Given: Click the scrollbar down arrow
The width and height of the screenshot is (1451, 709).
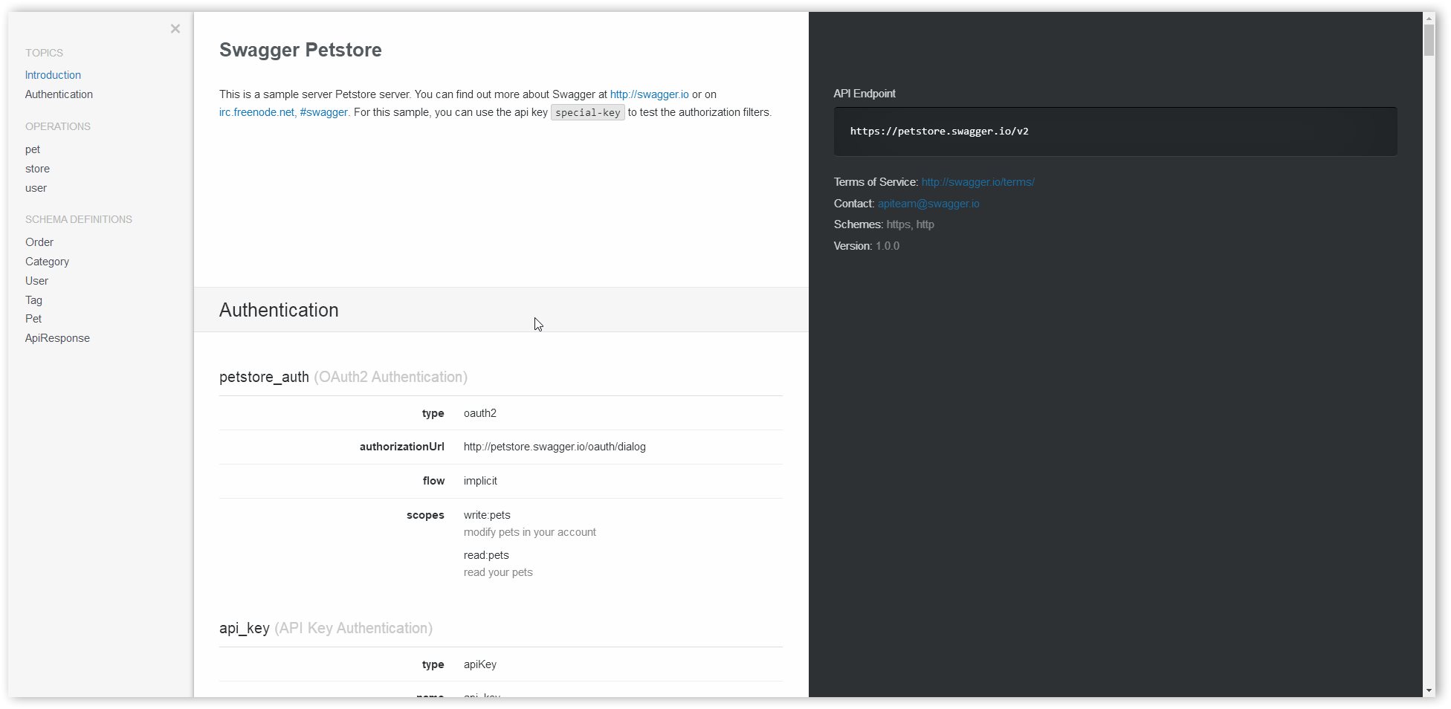Looking at the screenshot, I should click(x=1429, y=690).
